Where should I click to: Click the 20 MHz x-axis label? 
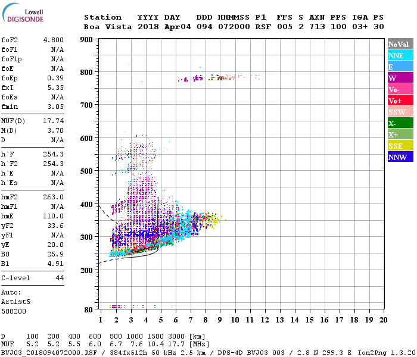tap(383, 320)
